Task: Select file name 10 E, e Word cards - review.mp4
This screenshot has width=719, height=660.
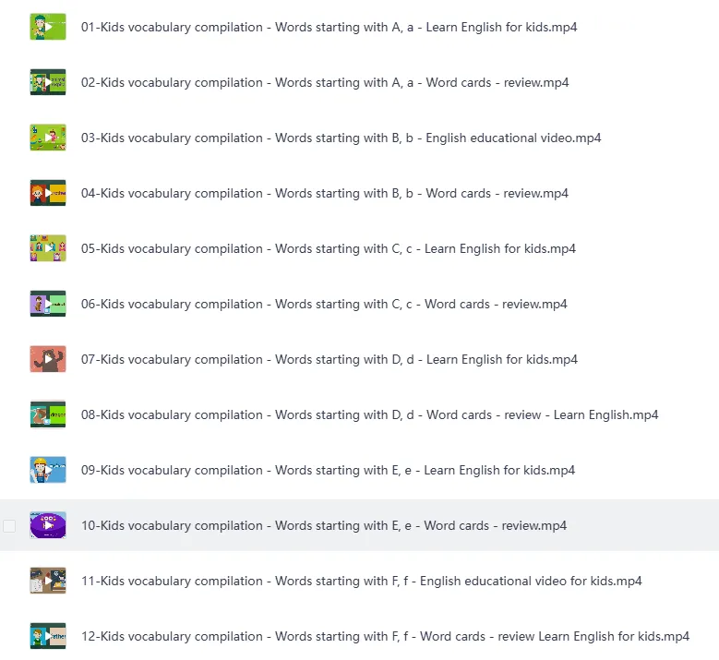Action: 324,525
